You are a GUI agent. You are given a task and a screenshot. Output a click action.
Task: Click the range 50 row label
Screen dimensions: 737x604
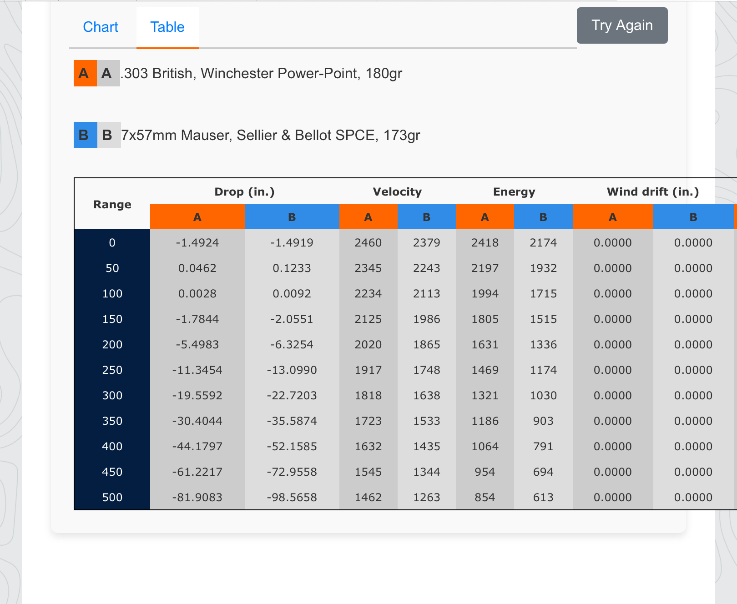click(x=112, y=268)
